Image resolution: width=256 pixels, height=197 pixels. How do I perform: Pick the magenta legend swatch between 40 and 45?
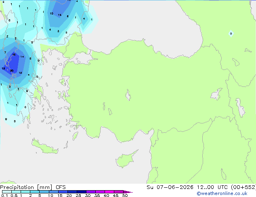tap(109, 192)
